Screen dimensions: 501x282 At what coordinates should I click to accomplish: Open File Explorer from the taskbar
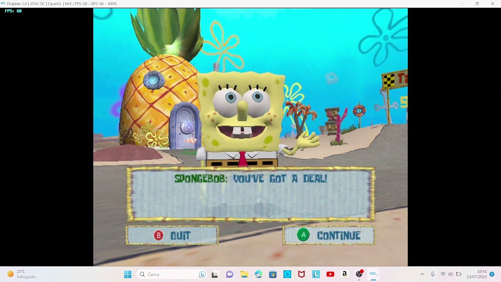click(244, 274)
